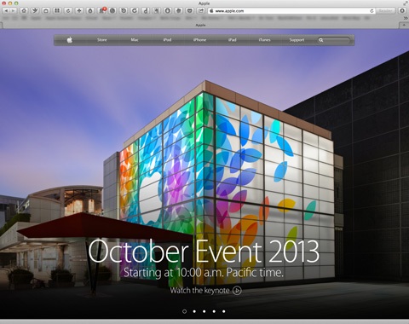Expand hidden bookmarks with double chevron

[406, 18]
